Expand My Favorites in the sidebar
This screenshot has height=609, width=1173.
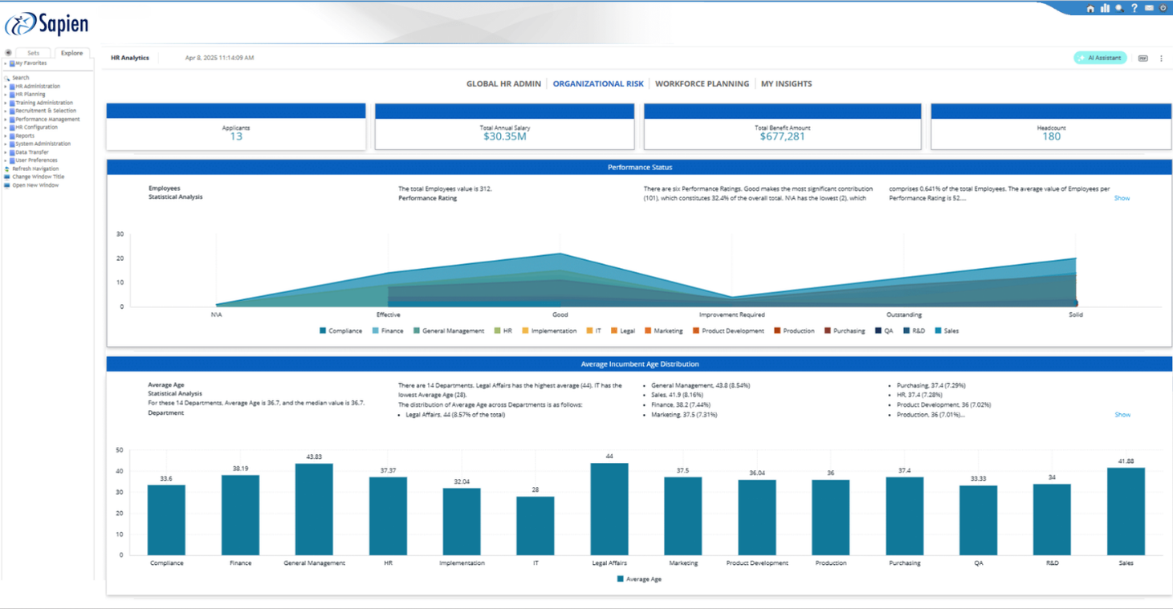6,63
